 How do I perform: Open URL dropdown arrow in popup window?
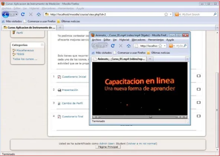pos(165,46)
